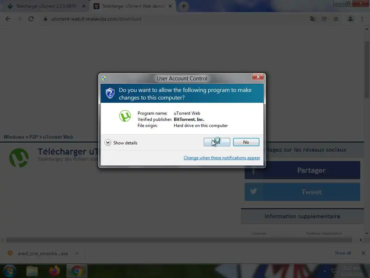Click scroll right arrow on horizontal scrollbar
The width and height of the screenshot is (370, 278).
(x=361, y=240)
